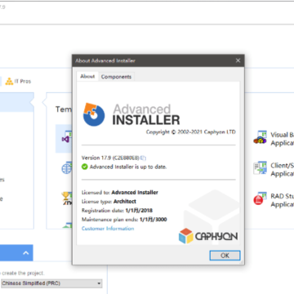This screenshot has width=294, height=294.
Task: Copy version number with copy icon
Action: (x=144, y=158)
